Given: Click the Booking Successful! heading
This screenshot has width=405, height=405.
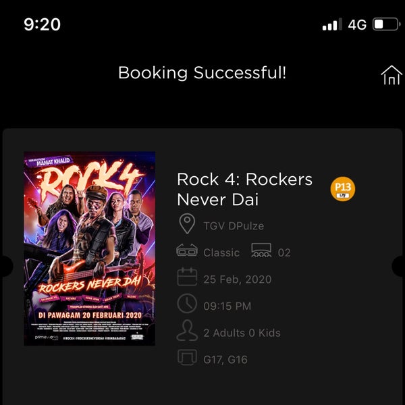Looking at the screenshot, I should pyautogui.click(x=202, y=73).
